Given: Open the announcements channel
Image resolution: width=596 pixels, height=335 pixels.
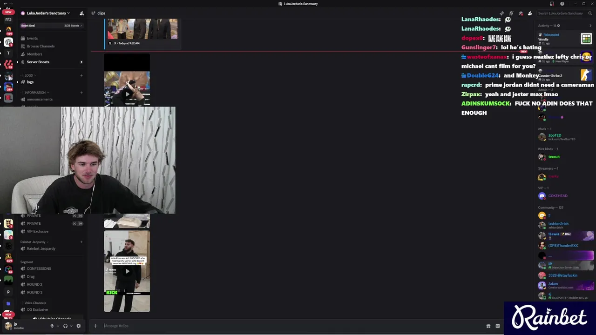Looking at the screenshot, I should [51, 99].
